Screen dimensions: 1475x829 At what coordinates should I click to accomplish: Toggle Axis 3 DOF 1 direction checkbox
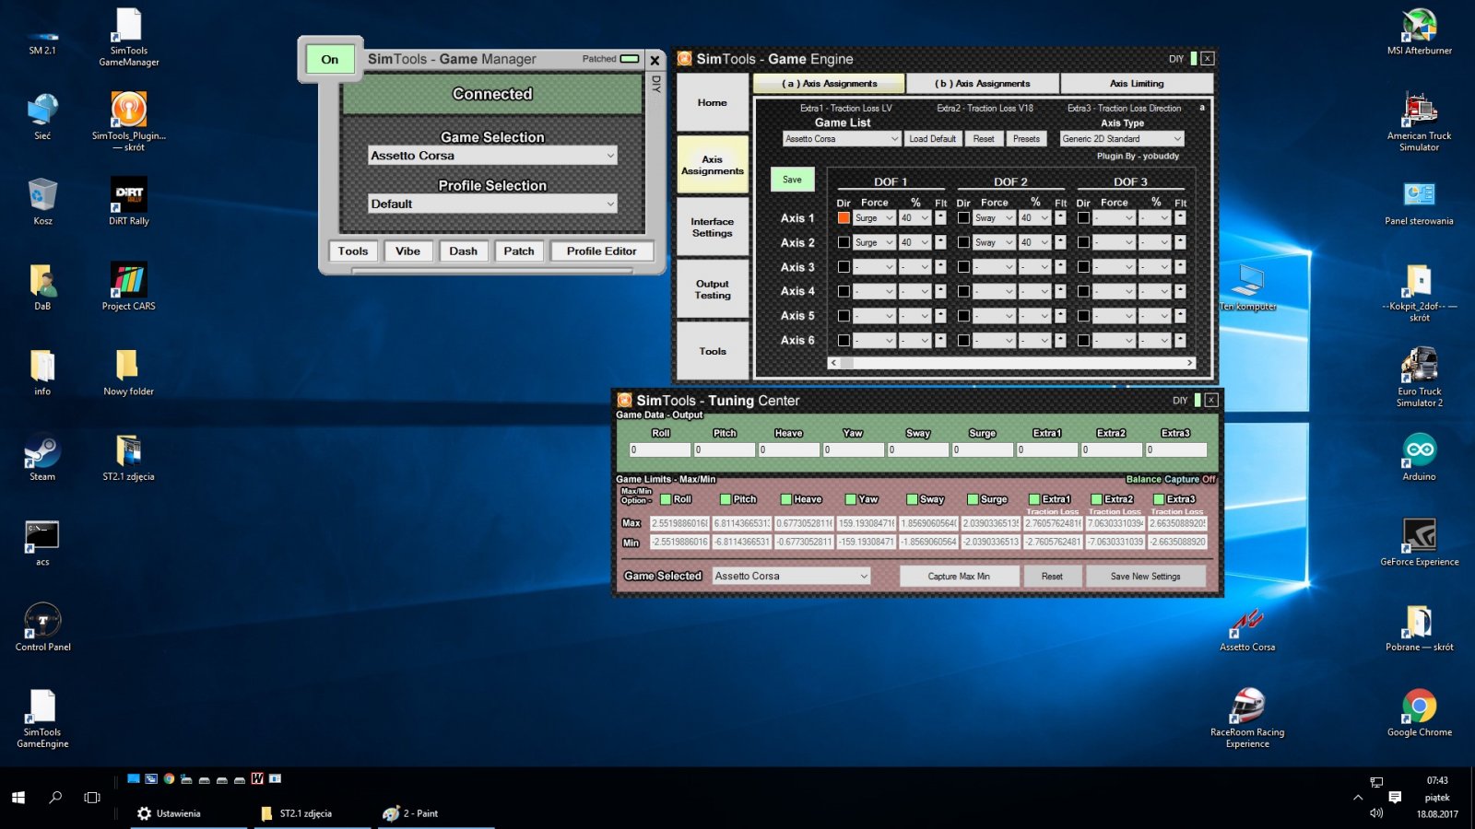point(844,267)
